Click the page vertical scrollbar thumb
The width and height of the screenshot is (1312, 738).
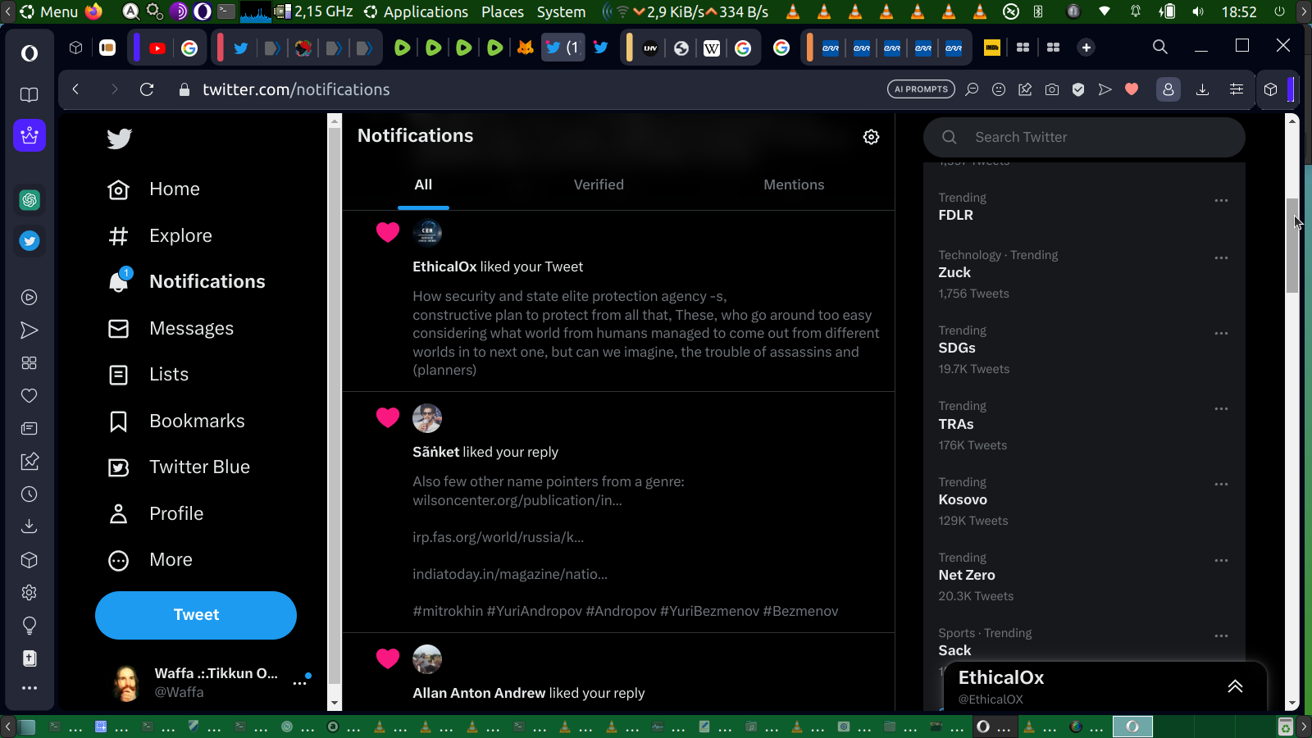(x=1292, y=245)
